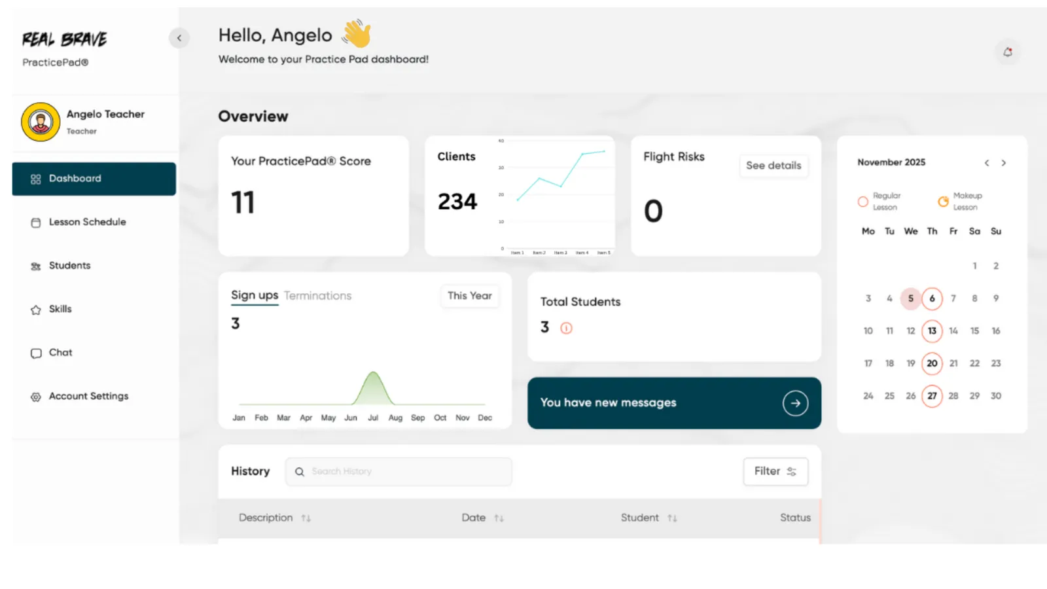Screen dimensions: 1047x589
Task: Switch to the Sign ups tab
Action: (x=255, y=295)
